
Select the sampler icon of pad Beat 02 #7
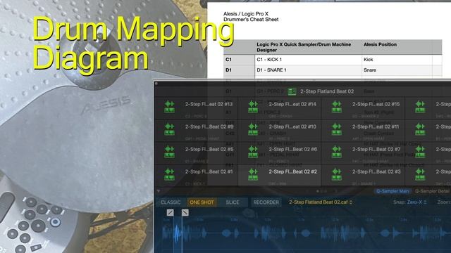(x=337, y=152)
